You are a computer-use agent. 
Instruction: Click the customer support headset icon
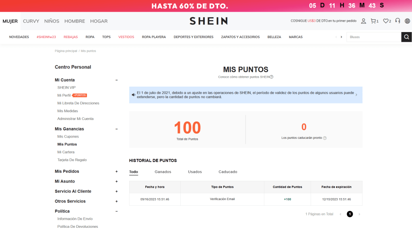tap(398, 21)
